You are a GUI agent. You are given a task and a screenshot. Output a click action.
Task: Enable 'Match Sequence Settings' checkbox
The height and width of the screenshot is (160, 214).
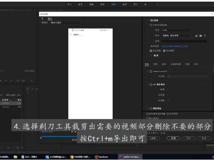pos(151,25)
